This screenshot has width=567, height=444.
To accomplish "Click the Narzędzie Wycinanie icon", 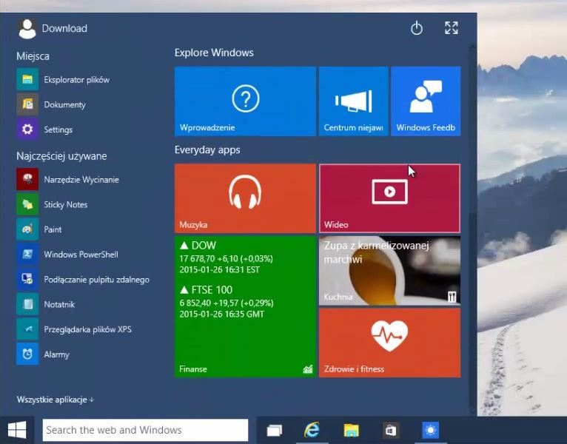I will [27, 179].
